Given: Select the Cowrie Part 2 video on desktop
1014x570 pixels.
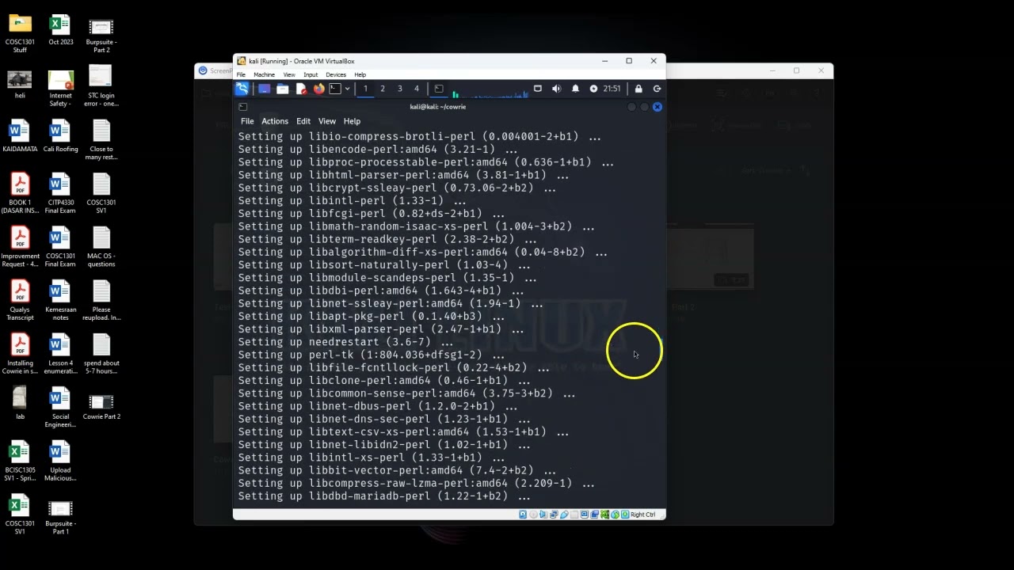Looking at the screenshot, I should 101,406.
